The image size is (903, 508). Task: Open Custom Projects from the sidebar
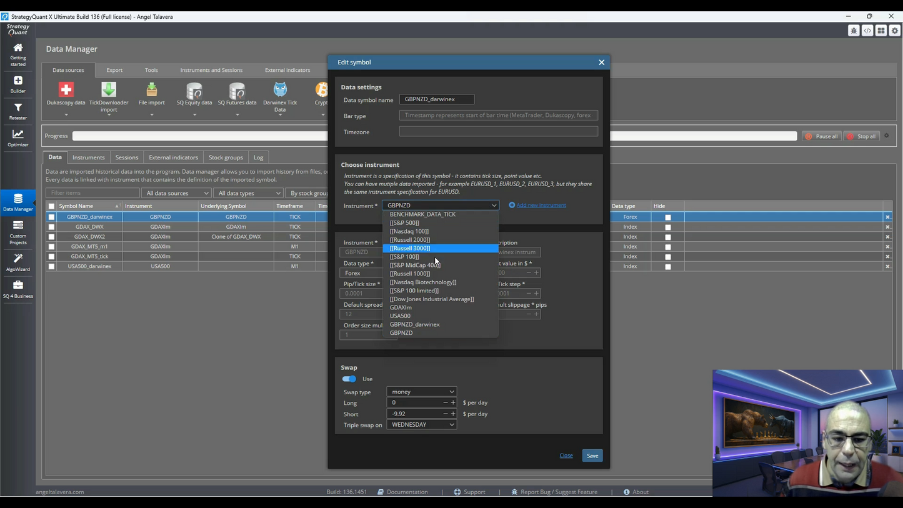(x=17, y=232)
